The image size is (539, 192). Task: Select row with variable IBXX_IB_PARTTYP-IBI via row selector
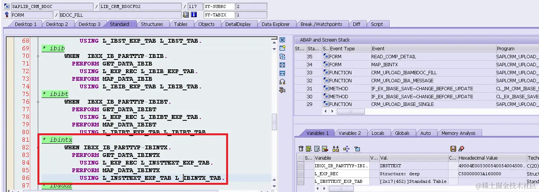(x=301, y=166)
